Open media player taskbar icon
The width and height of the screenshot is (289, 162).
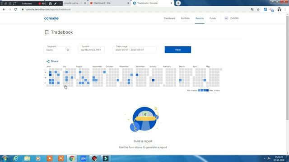[38, 158]
